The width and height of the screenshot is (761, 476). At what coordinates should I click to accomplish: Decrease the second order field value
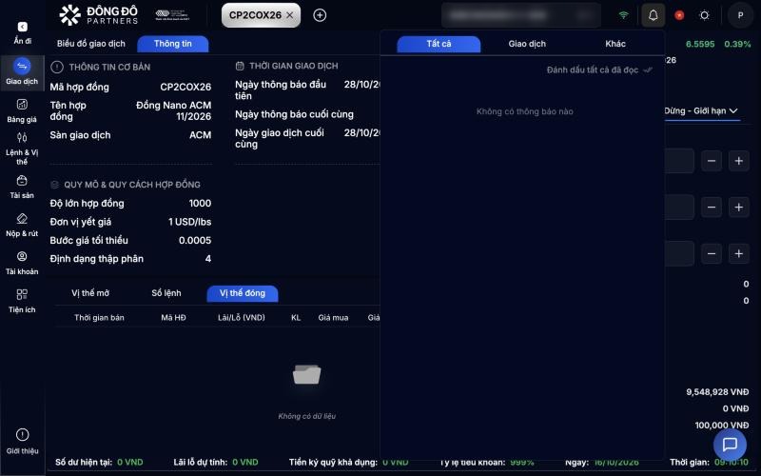pyautogui.click(x=712, y=208)
